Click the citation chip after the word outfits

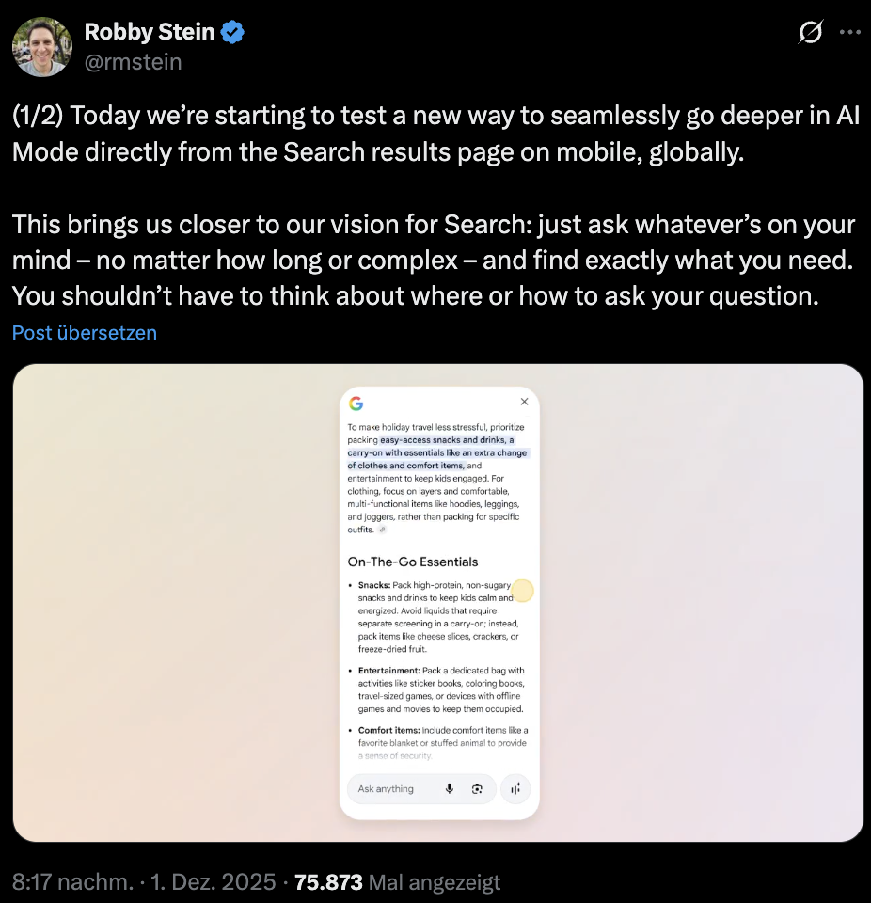point(385,529)
